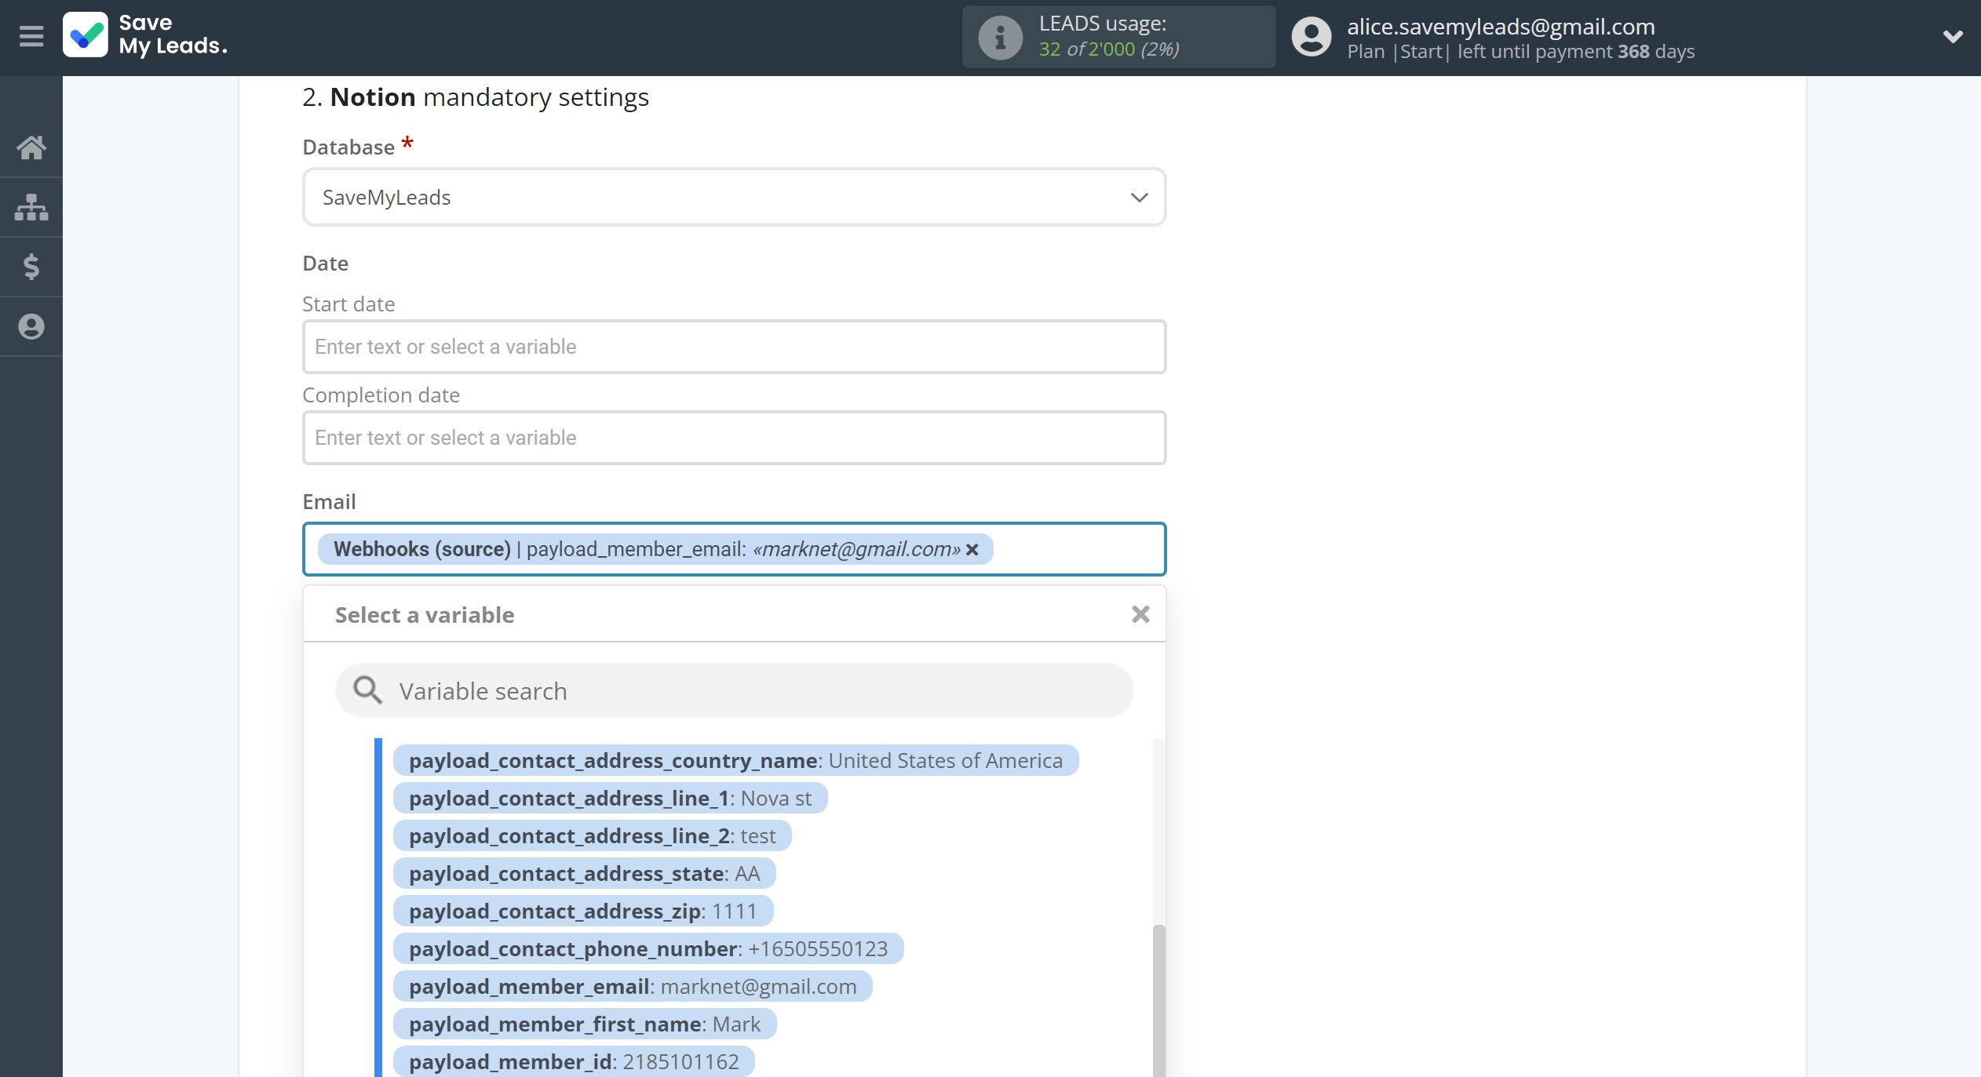Select payload_contact_address_line_1 variable
1981x1077 pixels.
(610, 798)
